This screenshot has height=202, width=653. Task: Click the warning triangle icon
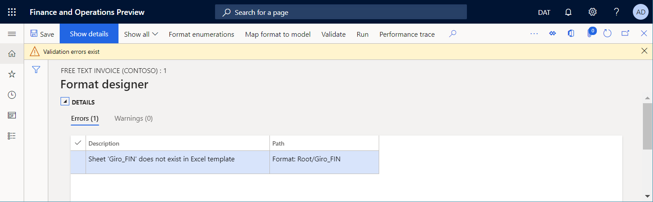click(35, 52)
